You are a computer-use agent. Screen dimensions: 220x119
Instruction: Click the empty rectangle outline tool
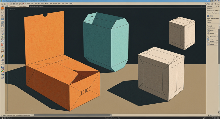pyautogui.click(x=2, y=30)
